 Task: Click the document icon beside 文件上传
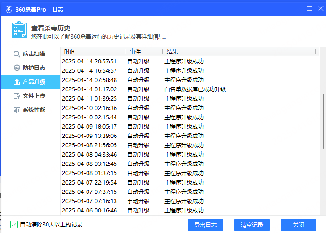coord(17,96)
